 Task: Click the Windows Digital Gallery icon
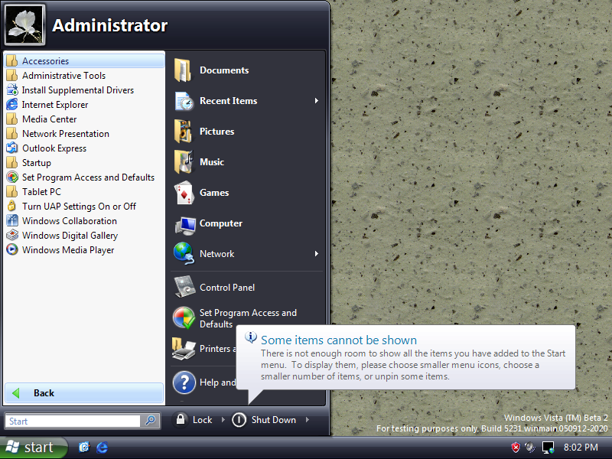point(12,235)
